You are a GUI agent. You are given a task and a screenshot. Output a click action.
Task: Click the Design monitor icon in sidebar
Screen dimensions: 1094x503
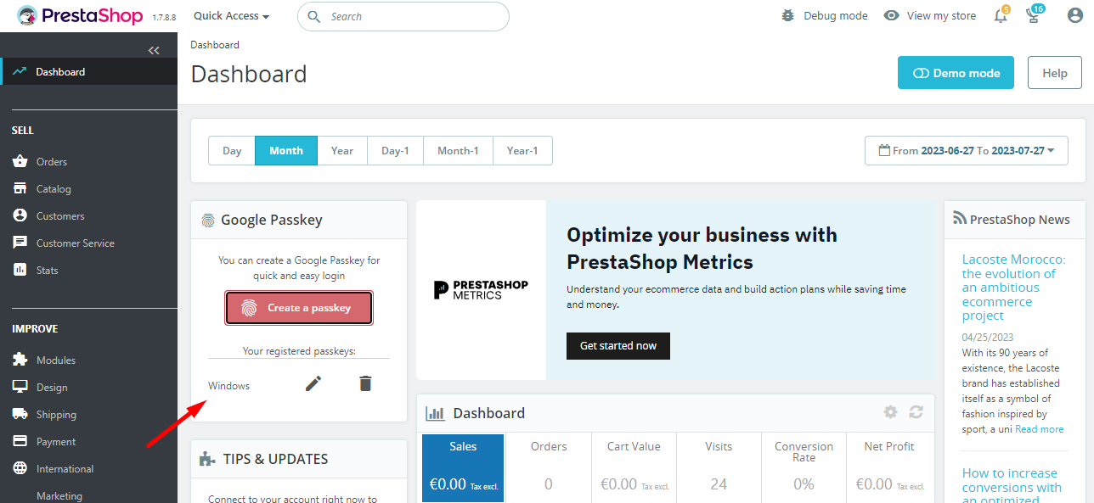[20, 387]
